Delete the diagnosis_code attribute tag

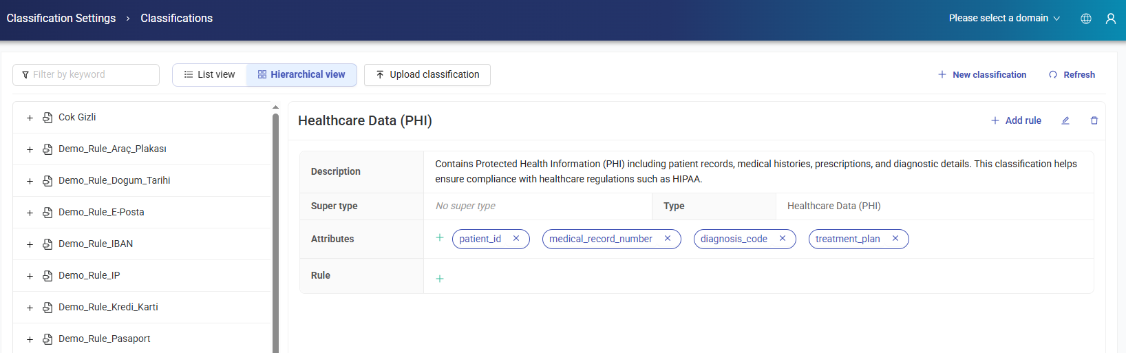(x=783, y=239)
